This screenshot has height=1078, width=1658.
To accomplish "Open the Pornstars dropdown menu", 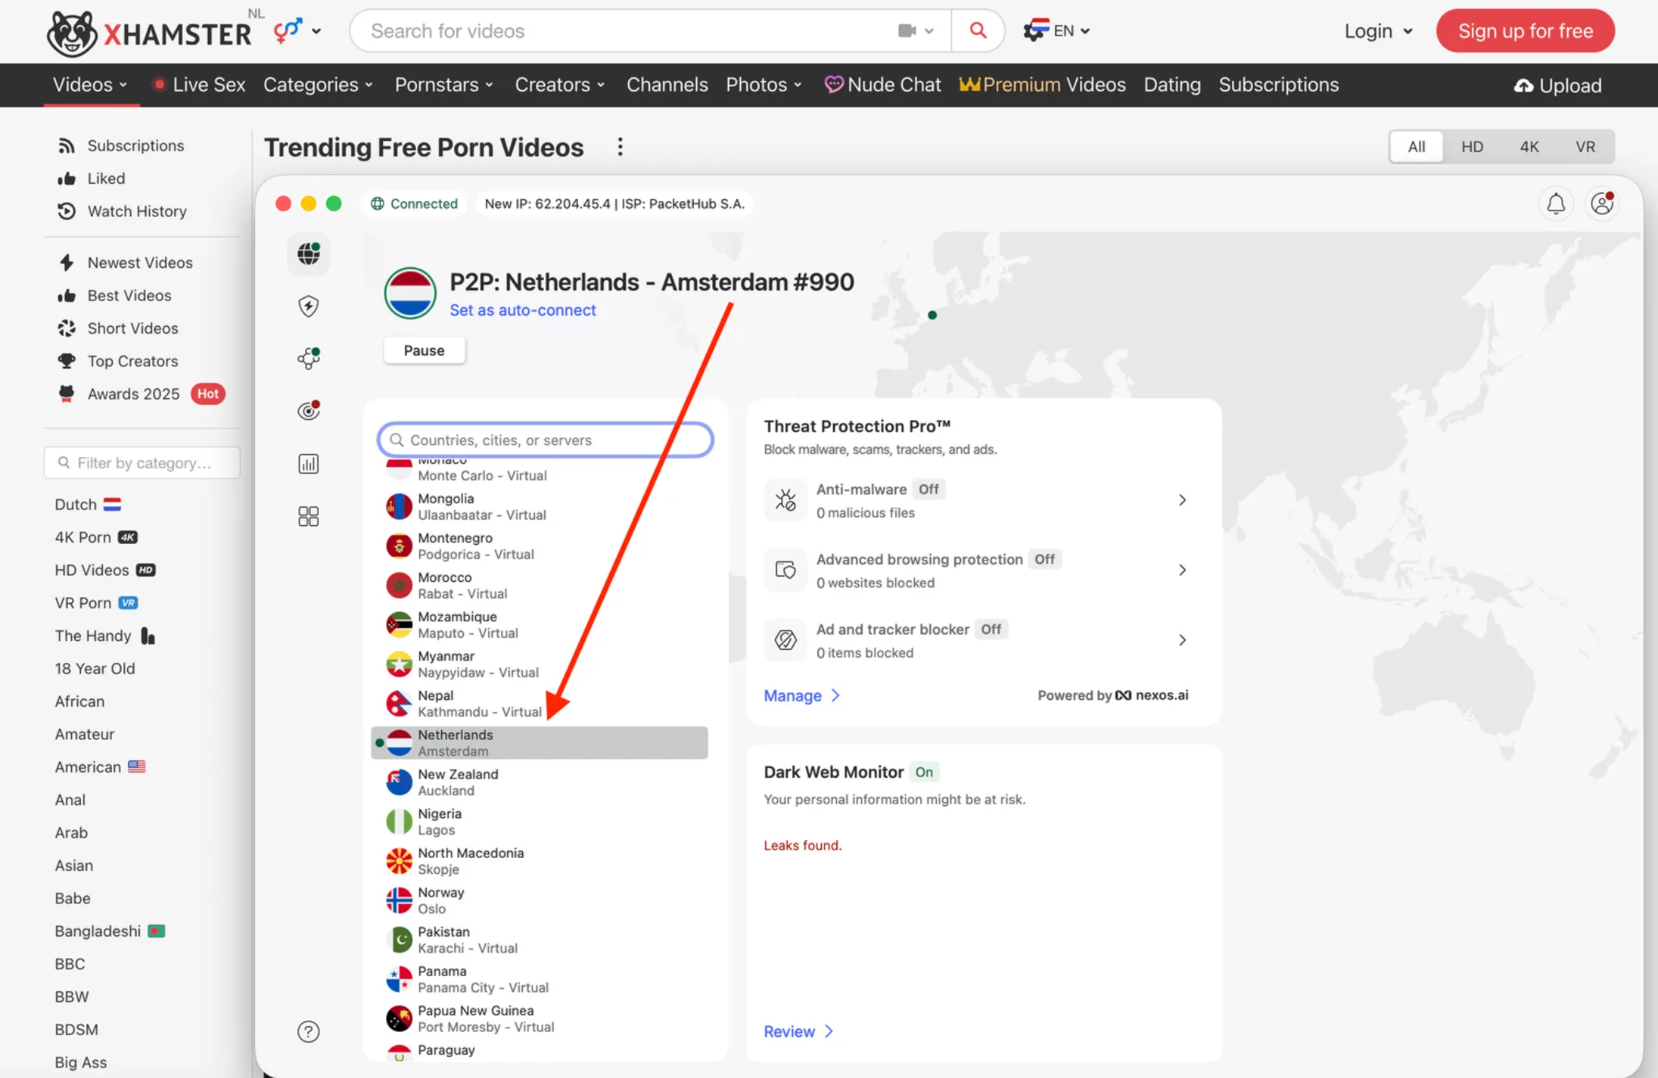I will tap(444, 85).
